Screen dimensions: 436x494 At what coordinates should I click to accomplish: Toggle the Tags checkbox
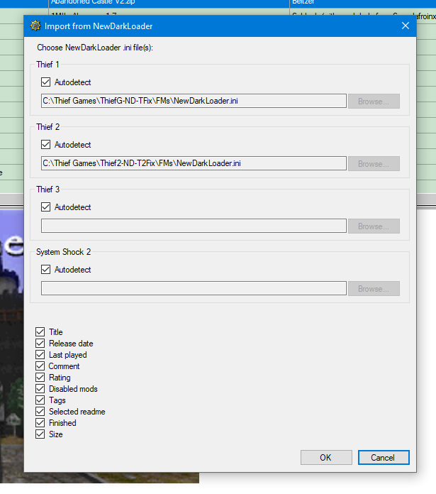40,400
